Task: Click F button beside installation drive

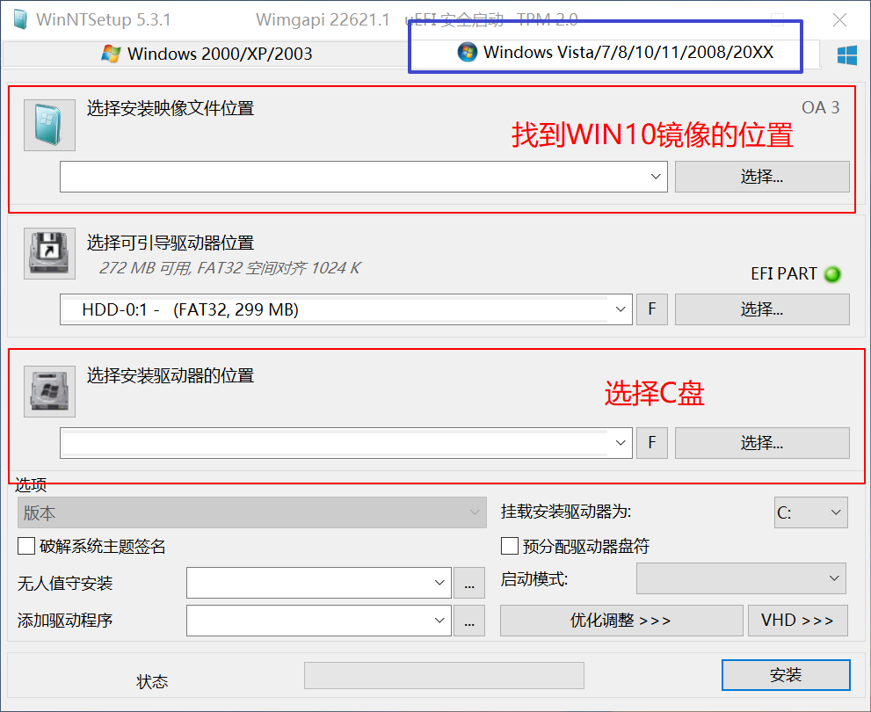Action: (651, 443)
